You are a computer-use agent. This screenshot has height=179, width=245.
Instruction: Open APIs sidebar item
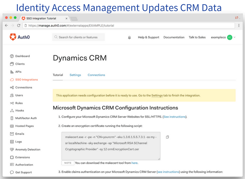pyautogui.click(x=18, y=72)
